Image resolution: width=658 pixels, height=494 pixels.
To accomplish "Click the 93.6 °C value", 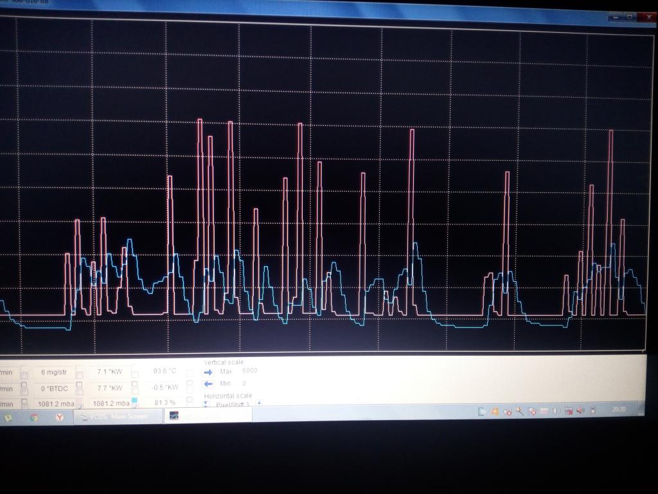I will click(x=164, y=371).
